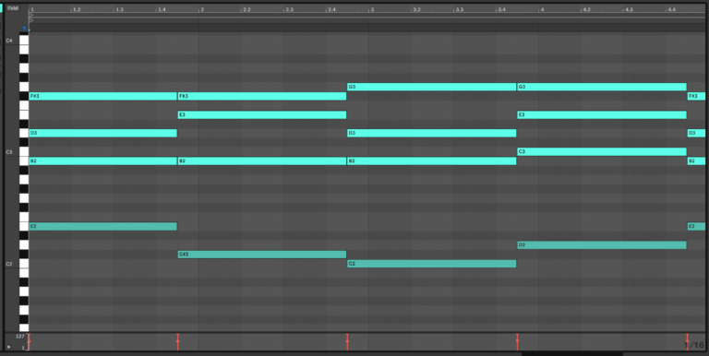Click ruler position 3.3
The image size is (709, 356).
pyautogui.click(x=459, y=9)
